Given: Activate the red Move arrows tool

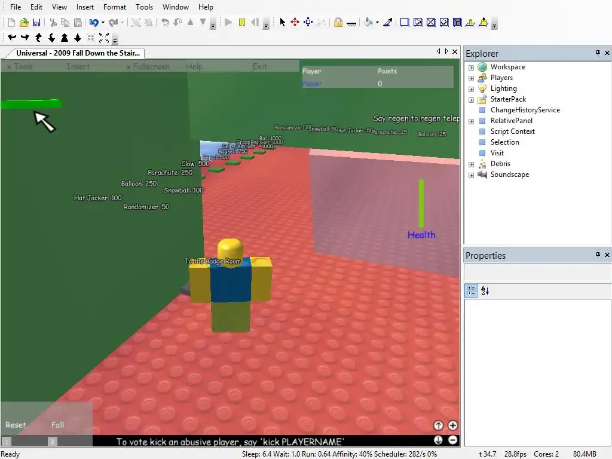Looking at the screenshot, I should pyautogui.click(x=295, y=22).
